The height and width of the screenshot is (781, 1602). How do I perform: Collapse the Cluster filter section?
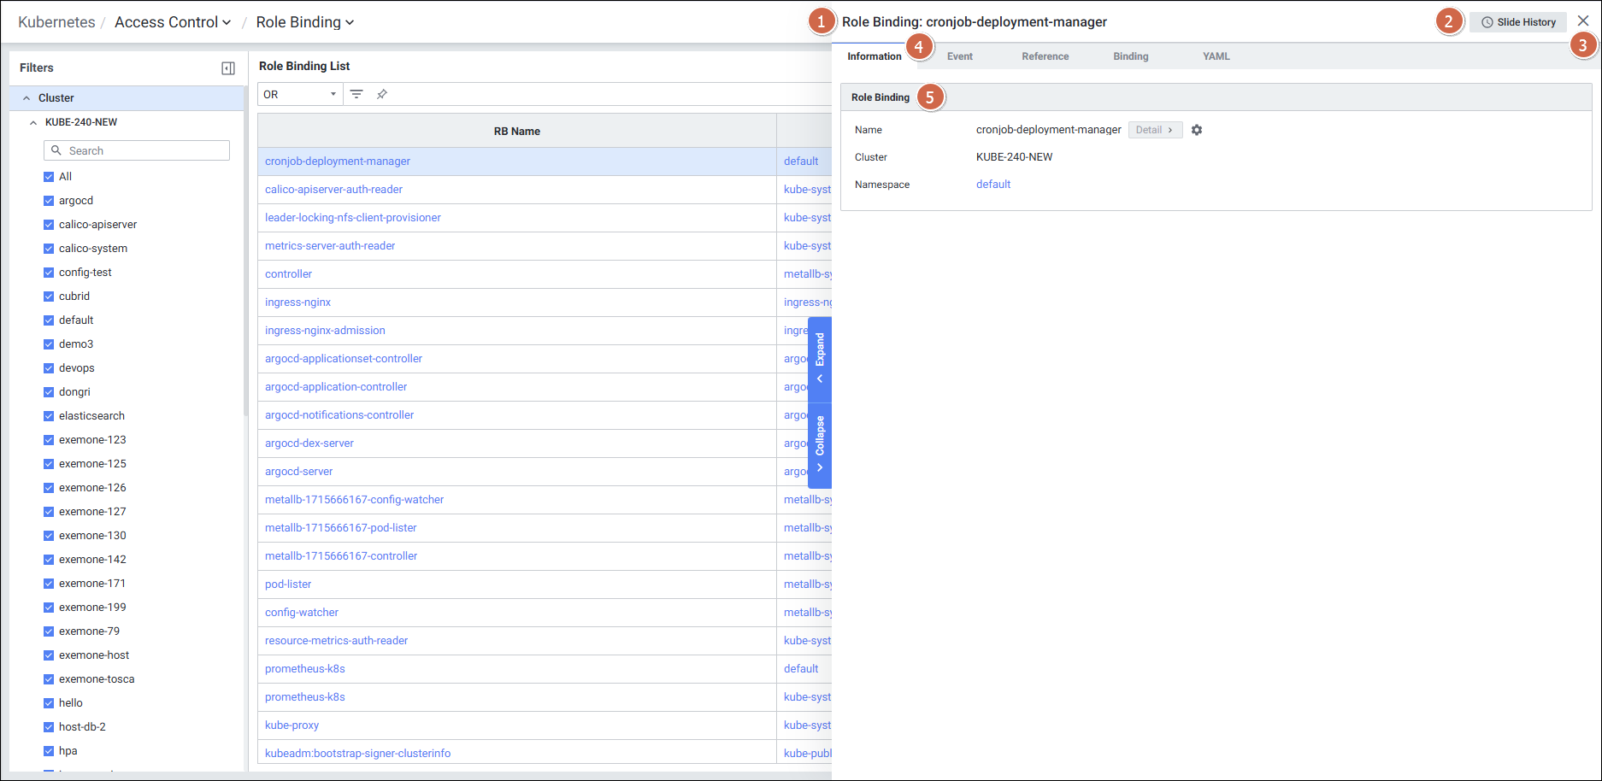(x=27, y=98)
